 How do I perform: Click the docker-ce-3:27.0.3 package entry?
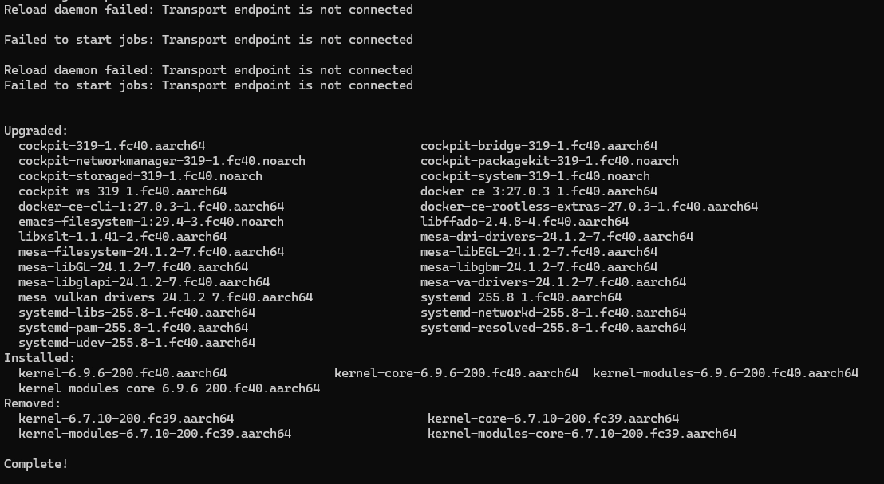click(539, 191)
